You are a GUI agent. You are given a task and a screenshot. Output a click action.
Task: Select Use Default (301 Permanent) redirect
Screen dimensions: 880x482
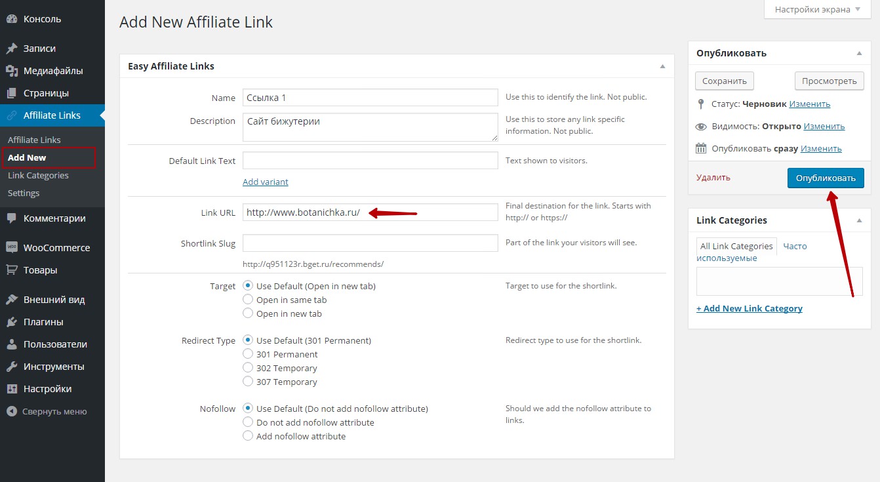pyautogui.click(x=248, y=340)
